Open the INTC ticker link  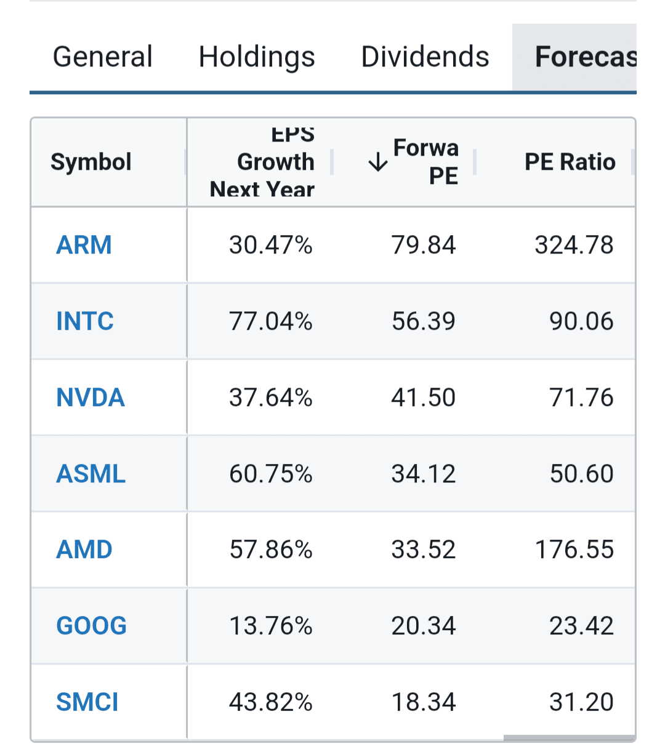coord(85,321)
